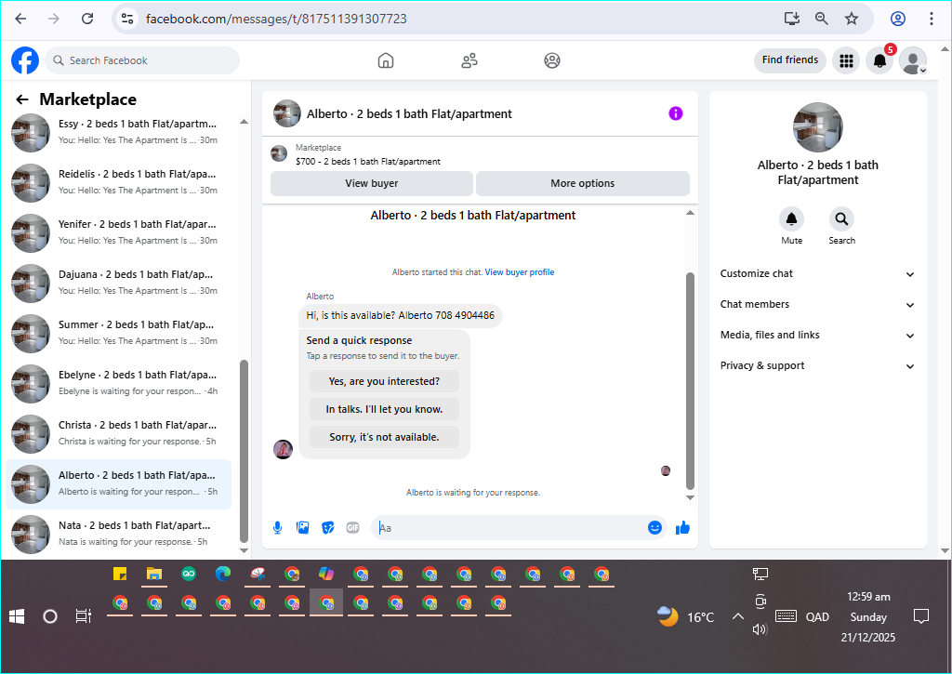Open the Yenifer conversation
Image resolution: width=952 pixels, height=674 pixels.
pos(118,232)
